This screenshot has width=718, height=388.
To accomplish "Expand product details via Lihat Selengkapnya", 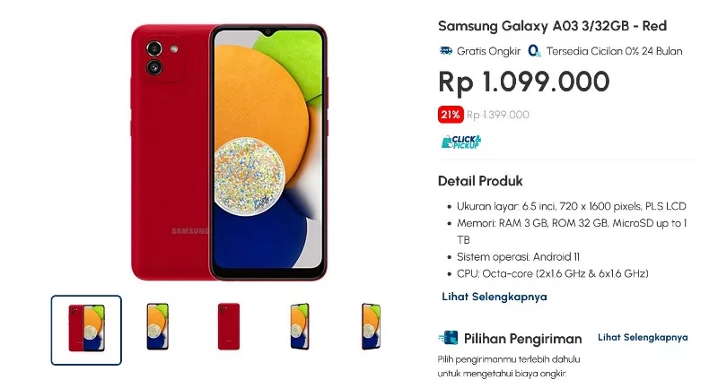I will coord(495,297).
